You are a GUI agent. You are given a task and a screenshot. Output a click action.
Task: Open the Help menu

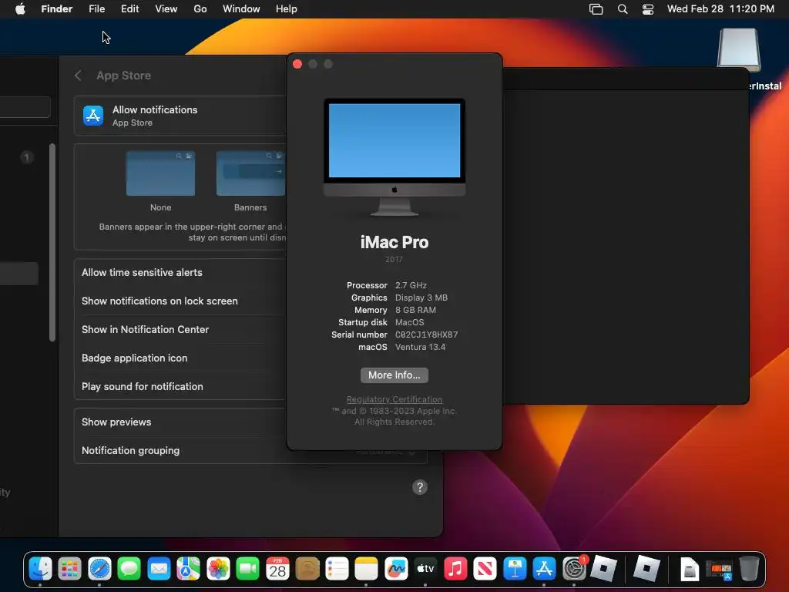287,9
